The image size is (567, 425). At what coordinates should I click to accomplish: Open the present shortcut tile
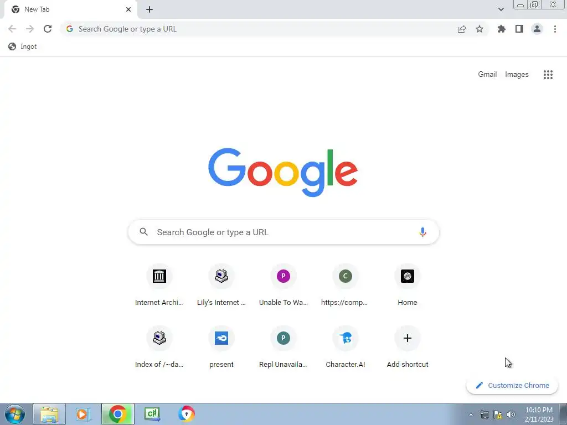click(x=221, y=348)
